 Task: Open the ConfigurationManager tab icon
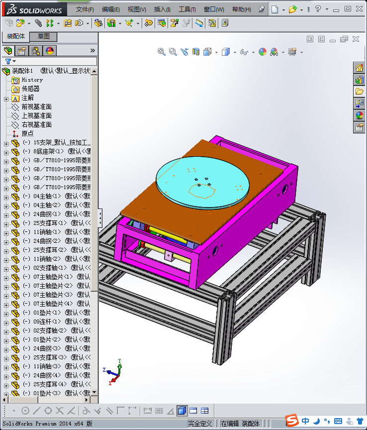click(x=36, y=51)
